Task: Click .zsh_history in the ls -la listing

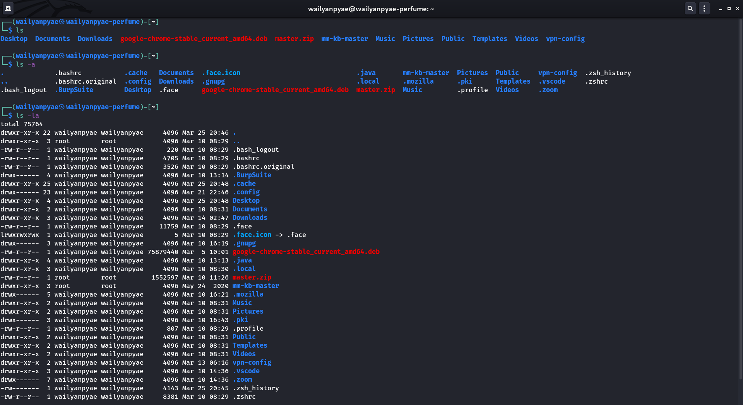Action: click(255, 388)
